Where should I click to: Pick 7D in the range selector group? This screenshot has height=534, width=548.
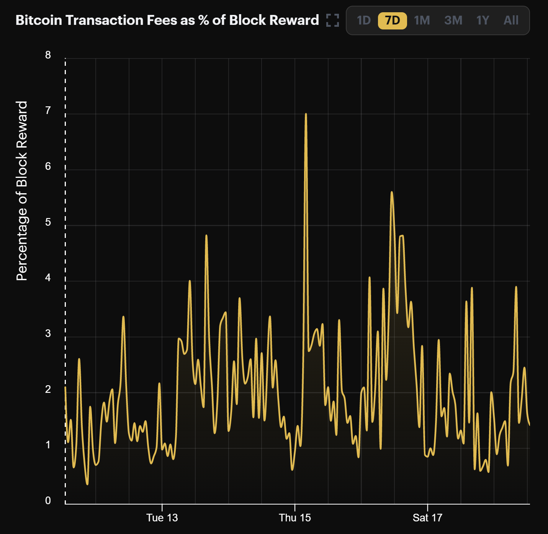392,21
